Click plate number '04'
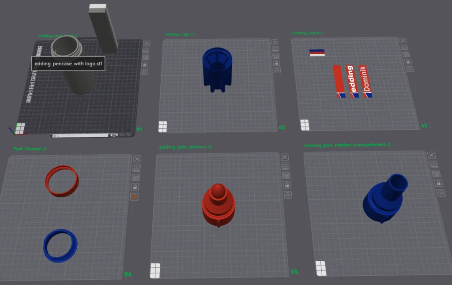 [128, 274]
